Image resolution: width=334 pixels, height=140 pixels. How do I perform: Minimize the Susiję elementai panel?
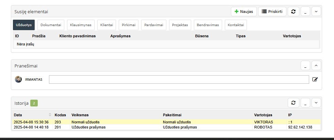pos(305,12)
